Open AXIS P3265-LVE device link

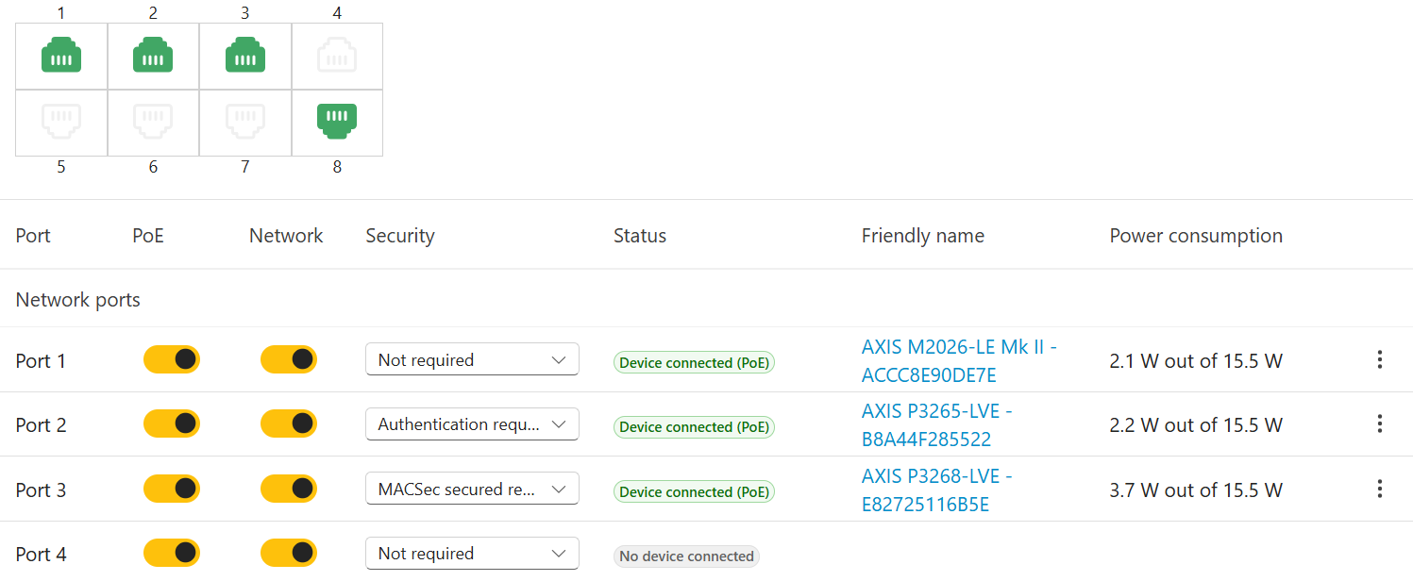937,425
